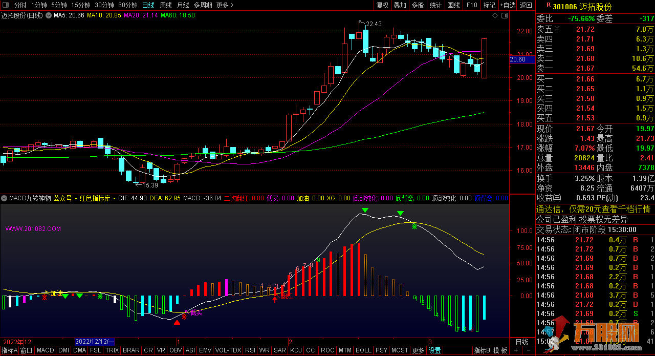Viewport: 655px width, 356px height.
Task: Select the OBV indicator tab
Action: [176, 351]
